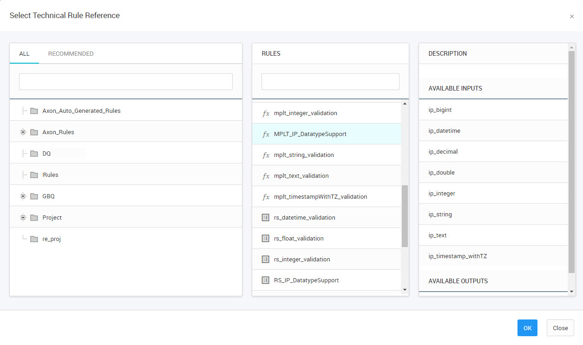Image resolution: width=583 pixels, height=345 pixels.
Task: Click the Rules folder icon
Action: click(34, 175)
